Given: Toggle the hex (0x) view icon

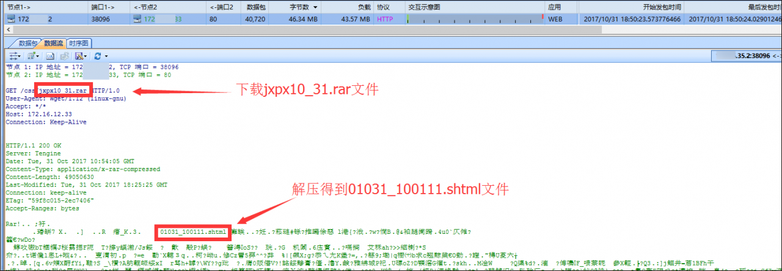Looking at the screenshot, I should (x=50, y=56).
